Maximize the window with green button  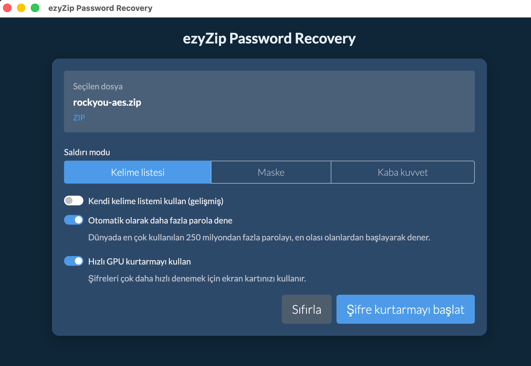(35, 8)
